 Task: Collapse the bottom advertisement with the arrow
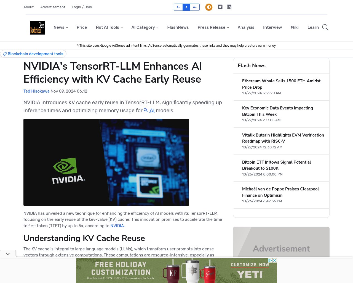[8, 254]
